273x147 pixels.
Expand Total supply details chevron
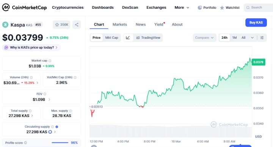click(32, 116)
